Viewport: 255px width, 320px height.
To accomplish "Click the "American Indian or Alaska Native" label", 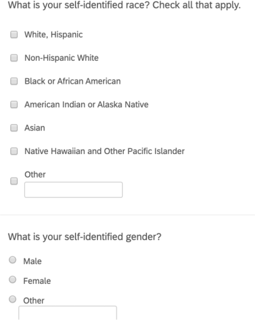I will point(86,105).
